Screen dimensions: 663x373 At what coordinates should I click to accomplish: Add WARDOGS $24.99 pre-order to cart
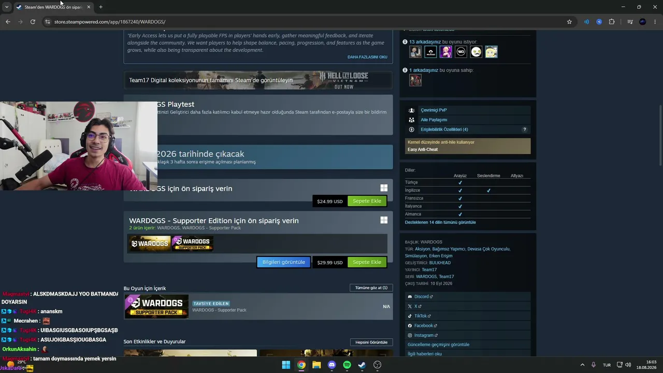(x=367, y=201)
